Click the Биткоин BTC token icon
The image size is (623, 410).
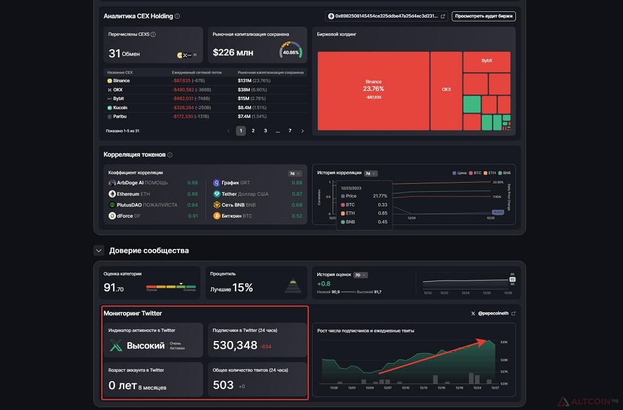click(x=216, y=216)
